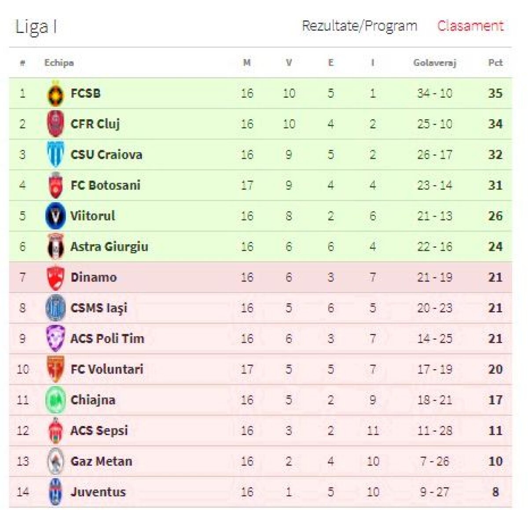Select the Astra Giurgiu logo
The width and height of the screenshot is (528, 510).
coord(56,247)
